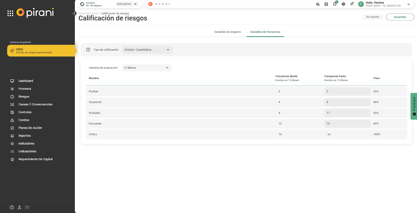Rate four stars in the rating widget

(166, 4)
